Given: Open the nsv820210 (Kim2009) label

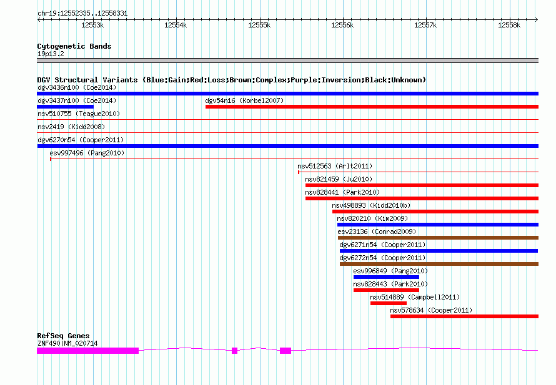Looking at the screenshot, I should pos(372,218).
